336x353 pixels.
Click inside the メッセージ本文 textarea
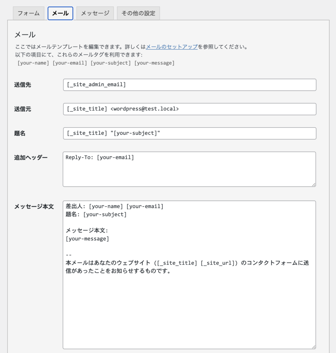(190, 303)
